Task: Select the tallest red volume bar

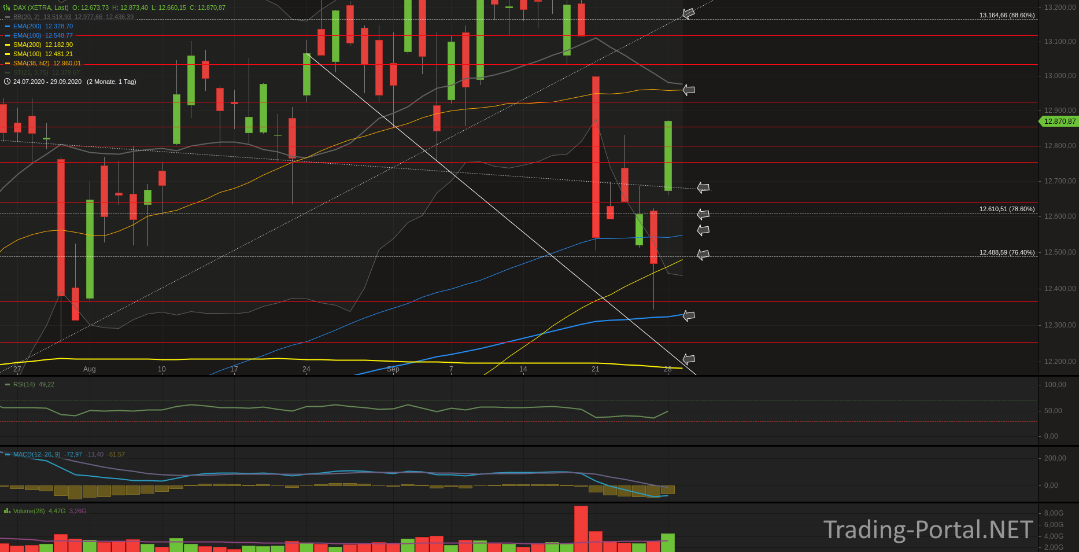Action: [581, 529]
